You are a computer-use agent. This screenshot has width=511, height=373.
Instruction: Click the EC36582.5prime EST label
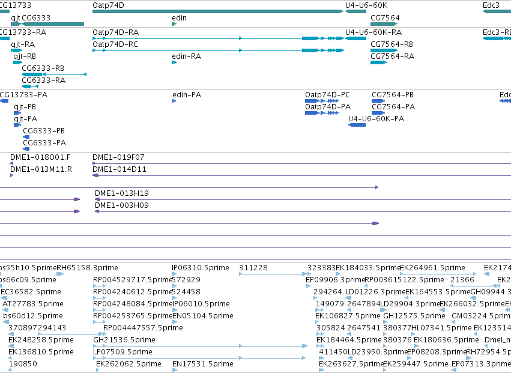coord(31,292)
